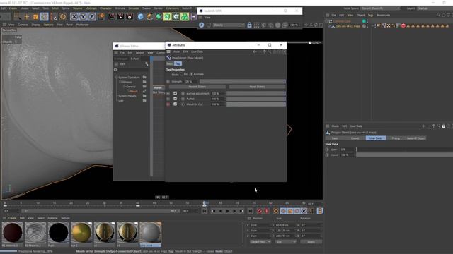Open viewport Cameras menu

click(x=23, y=25)
